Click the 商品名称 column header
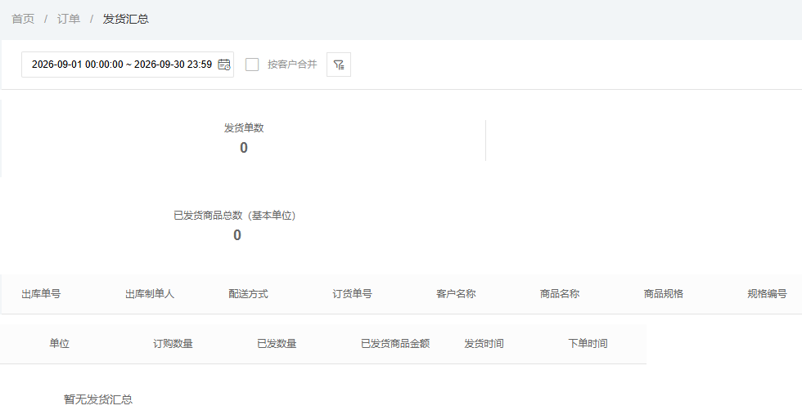This screenshot has height=419, width=802. tap(560, 294)
